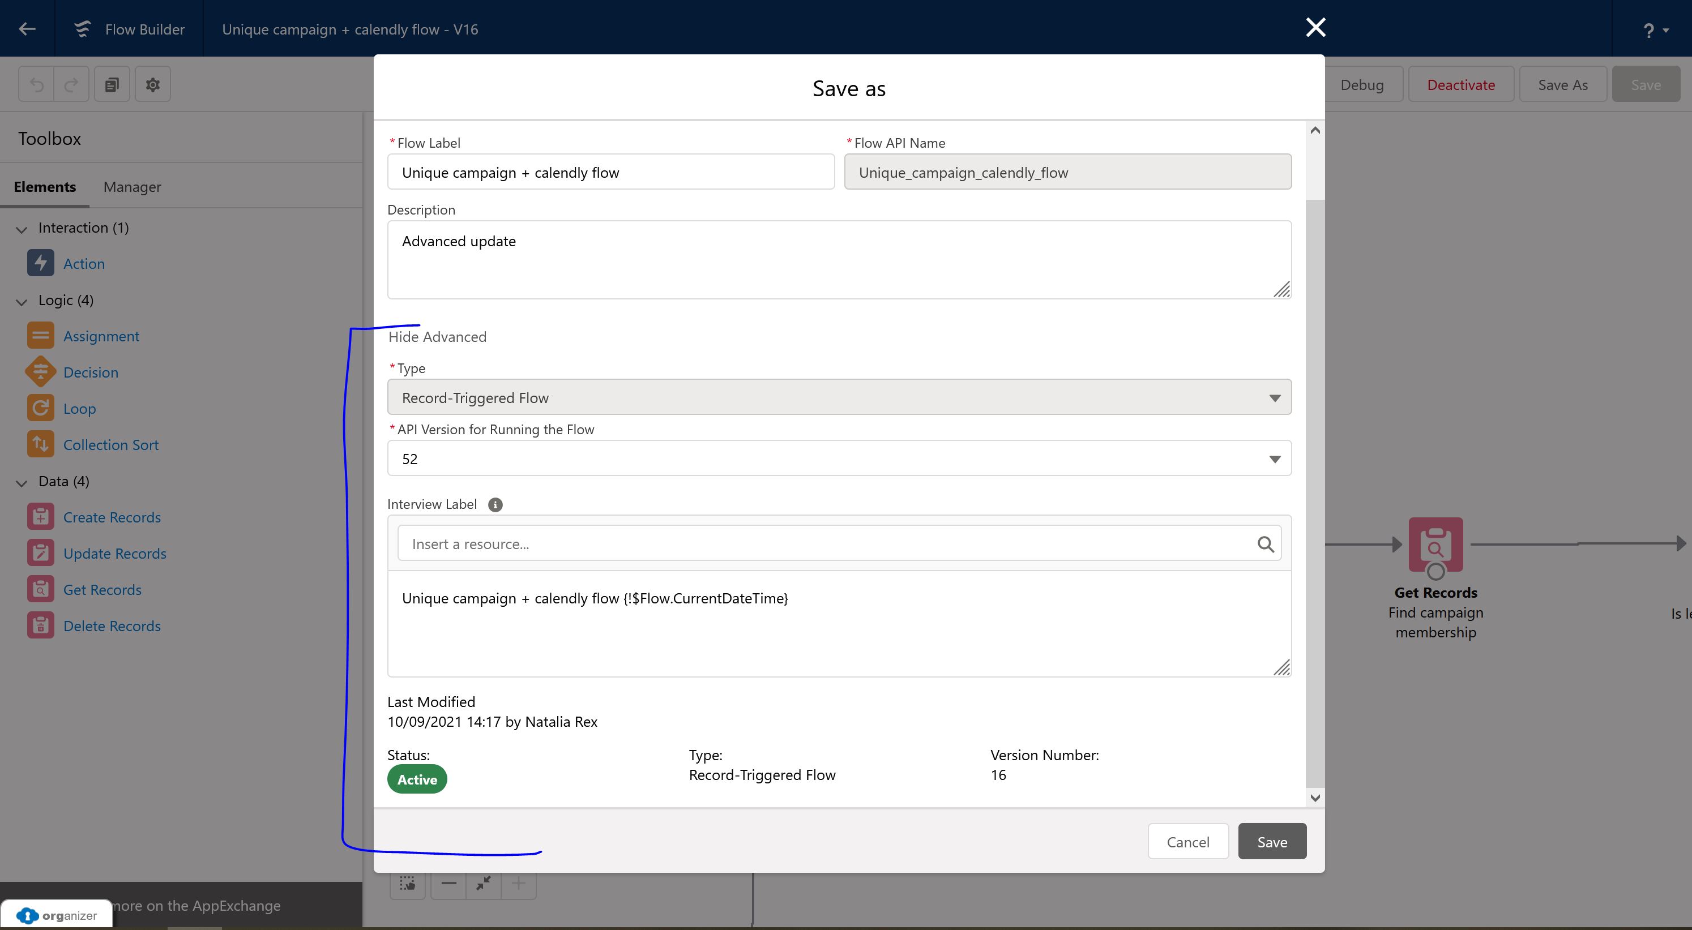Select the Assignment element icon

pyautogui.click(x=40, y=335)
